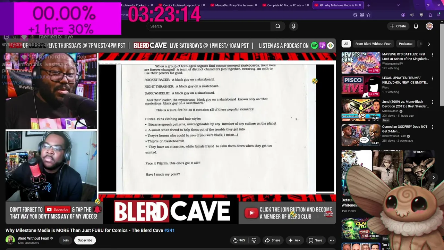The width and height of the screenshot is (444, 250).
Task: Open Blerd Without Fear channel name link
Action: point(33,238)
